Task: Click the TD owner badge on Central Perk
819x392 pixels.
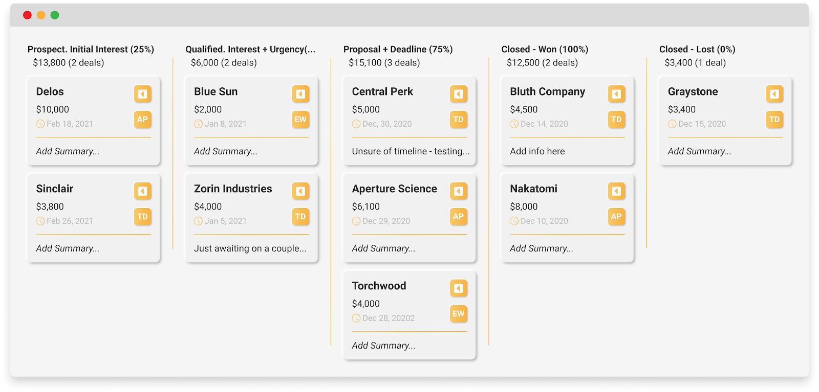Action: point(459,120)
